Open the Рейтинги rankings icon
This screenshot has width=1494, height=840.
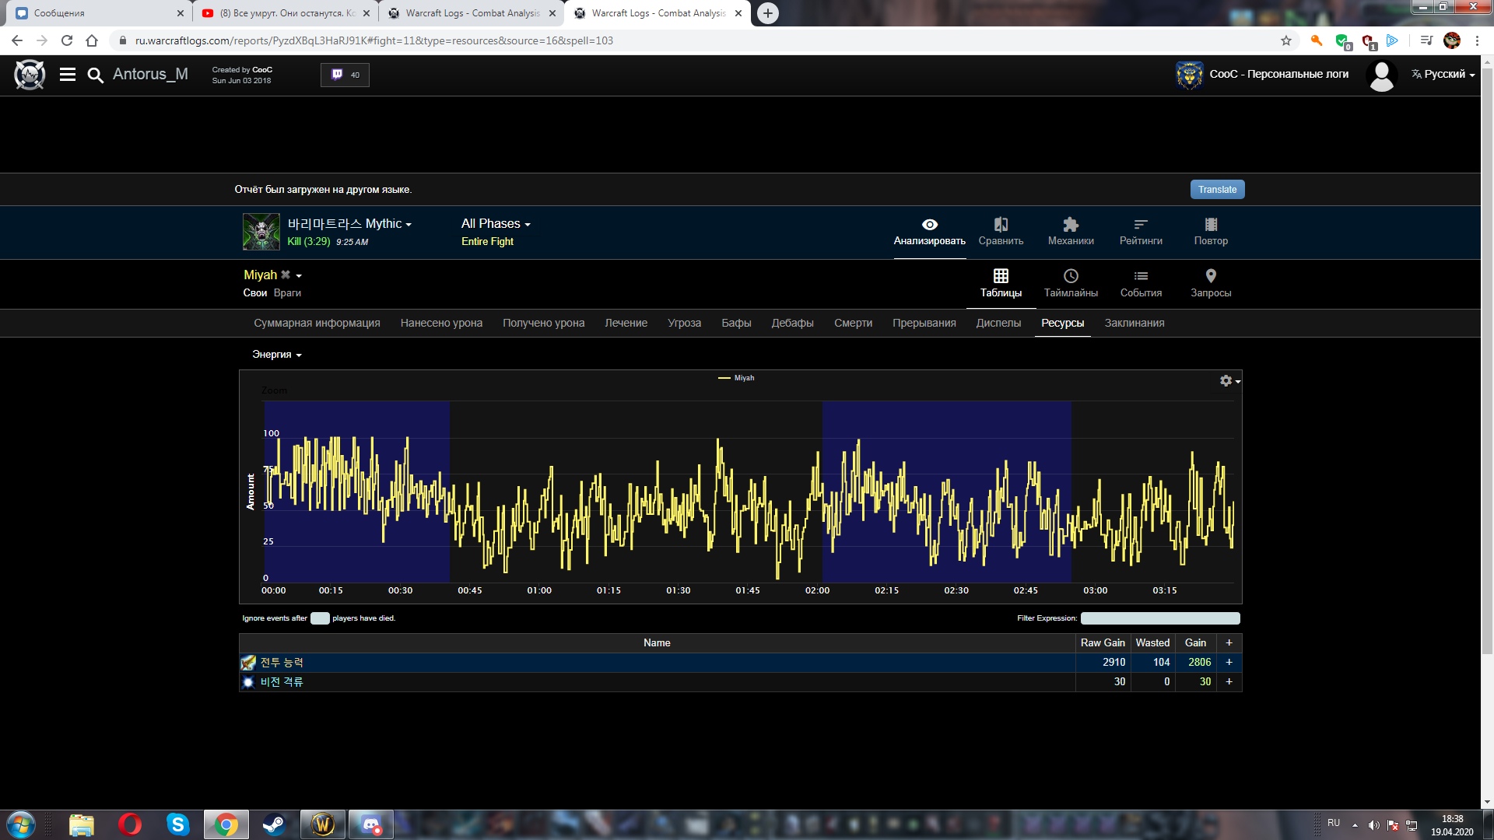click(x=1141, y=225)
